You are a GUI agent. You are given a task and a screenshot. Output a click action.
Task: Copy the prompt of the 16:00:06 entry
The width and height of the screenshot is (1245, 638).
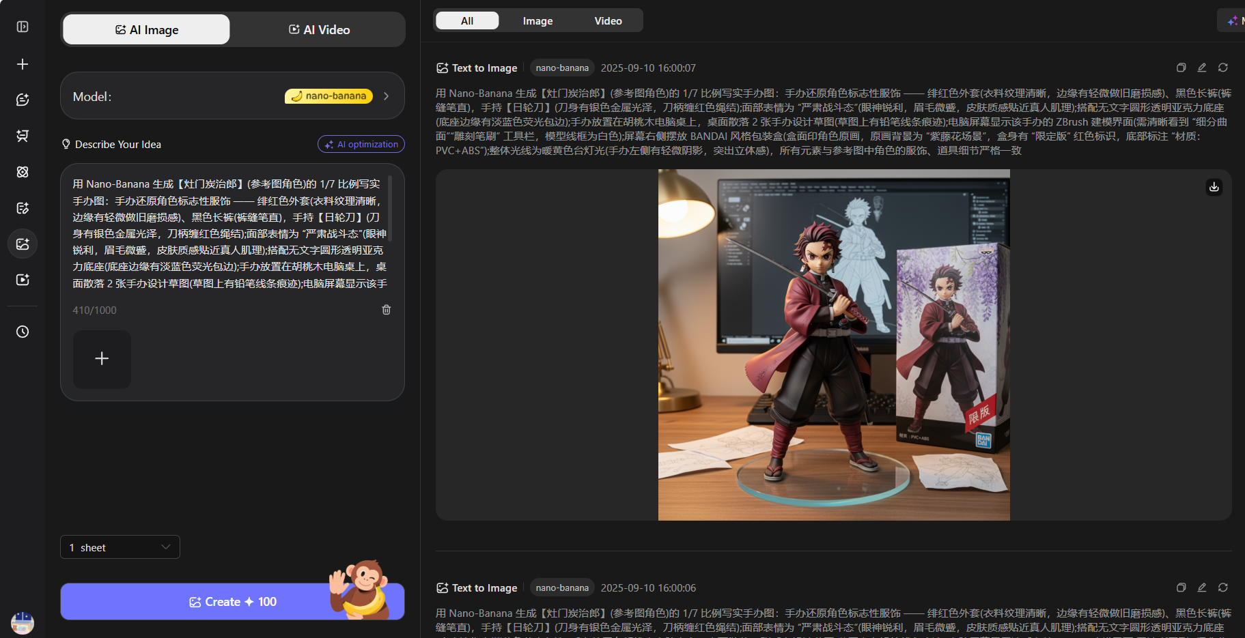tap(1181, 588)
